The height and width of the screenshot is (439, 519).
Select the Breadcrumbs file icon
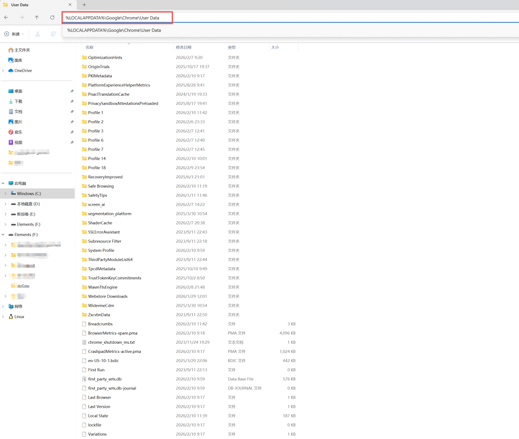click(x=85, y=324)
